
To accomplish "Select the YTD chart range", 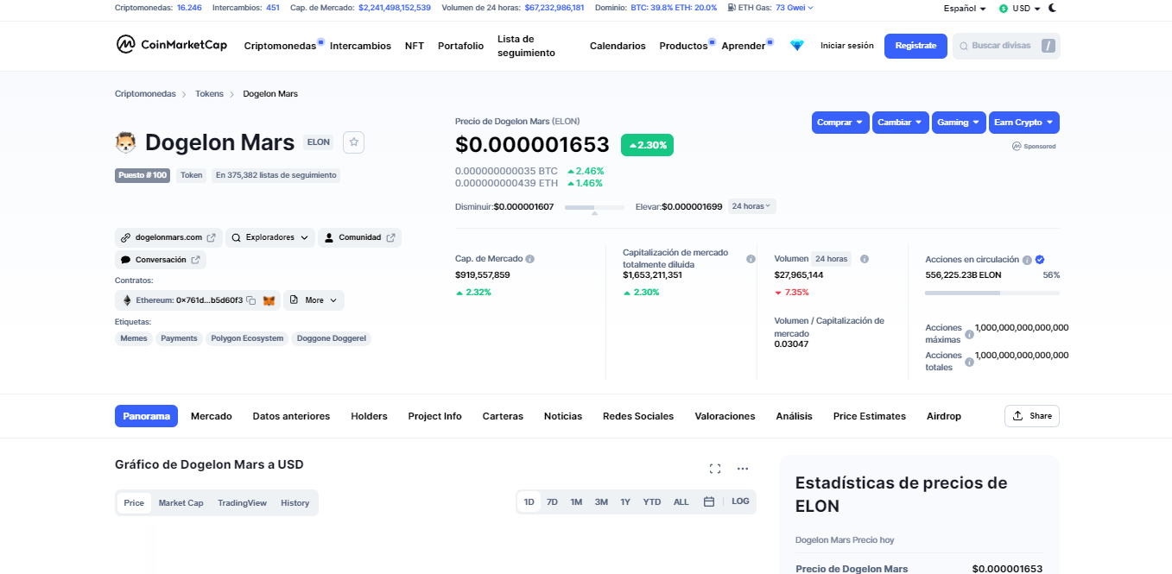I will pos(652,501).
